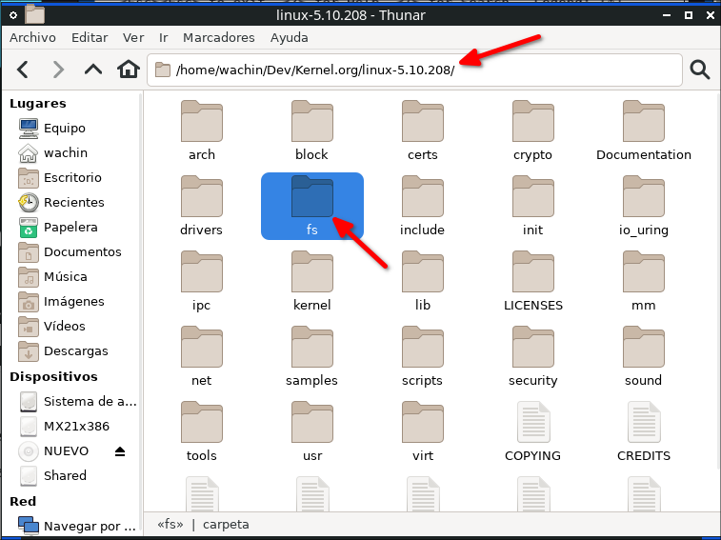This screenshot has width=721, height=540.
Task: Open the Marcadores menu
Action: (219, 38)
